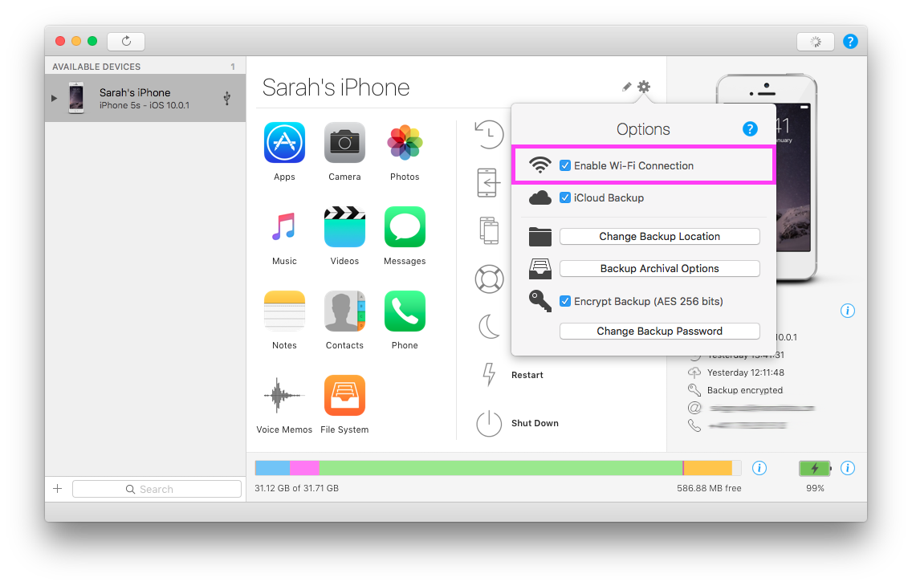This screenshot has height=586, width=912.
Task: Show battery info
Action: (x=848, y=468)
